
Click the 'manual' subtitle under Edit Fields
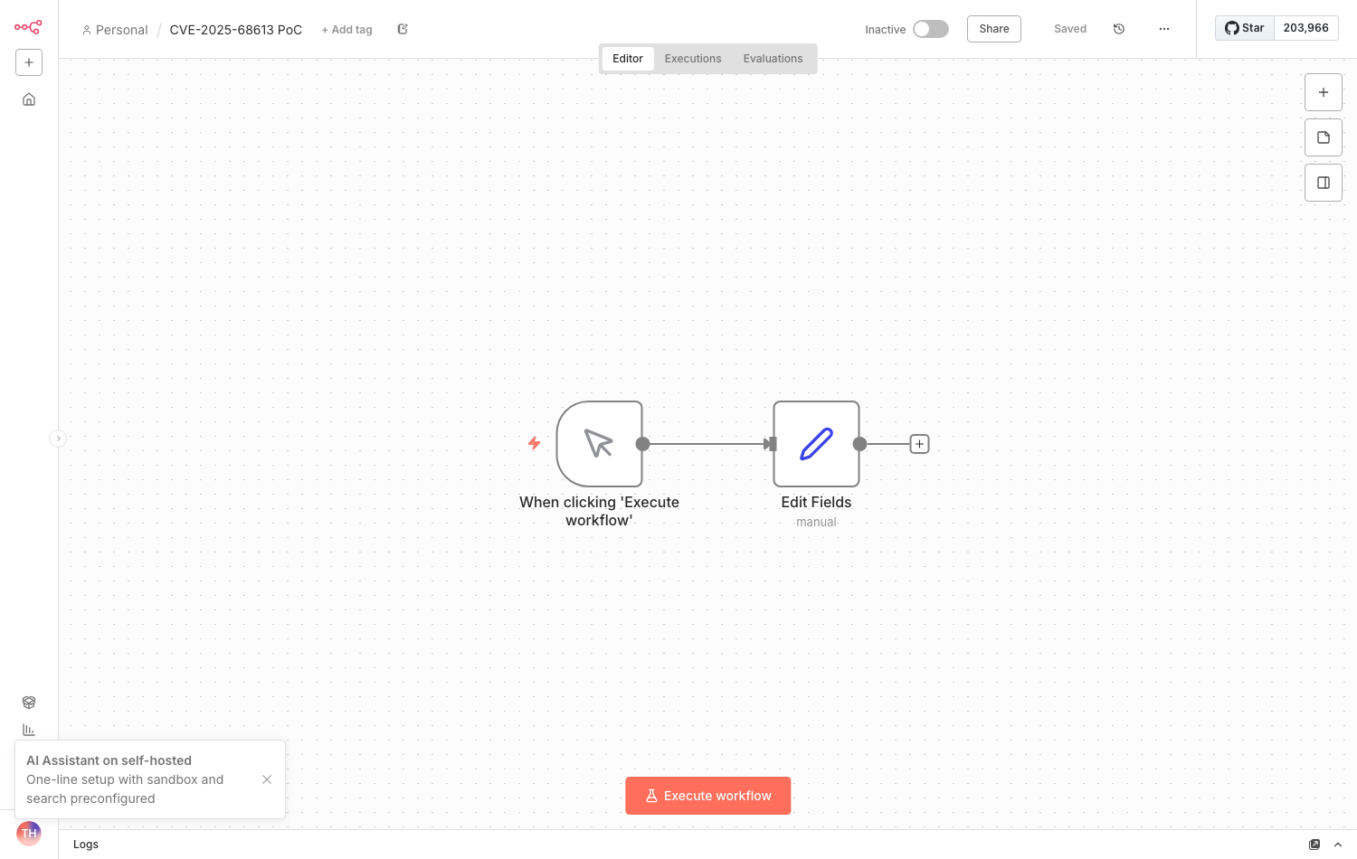817,522
